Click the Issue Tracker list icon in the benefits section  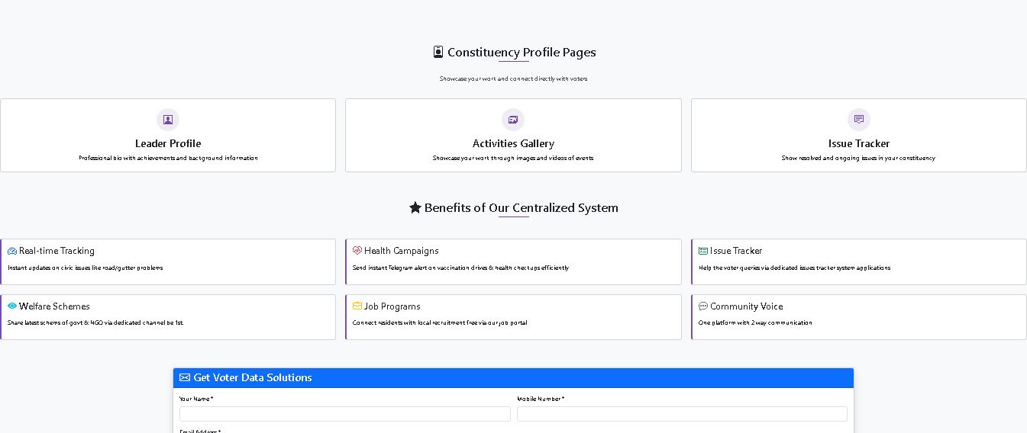click(x=703, y=251)
